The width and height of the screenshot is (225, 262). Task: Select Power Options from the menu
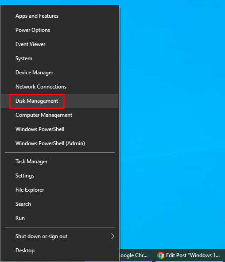(x=60, y=30)
